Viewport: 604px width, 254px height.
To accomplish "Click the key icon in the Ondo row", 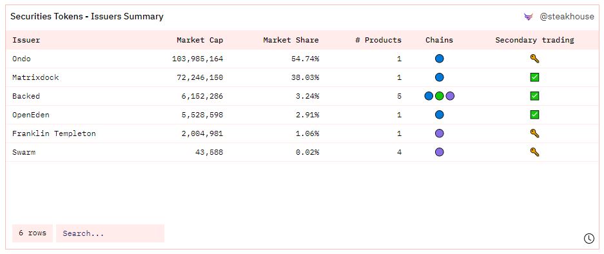I will pyautogui.click(x=534, y=59).
